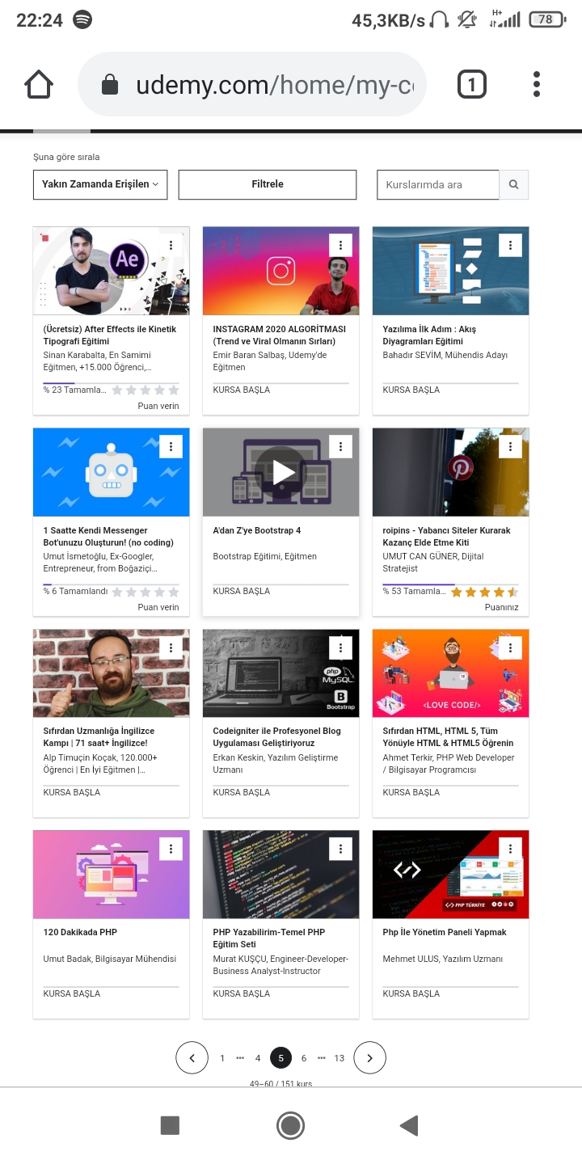Tap Android recent apps square button

point(170,1125)
